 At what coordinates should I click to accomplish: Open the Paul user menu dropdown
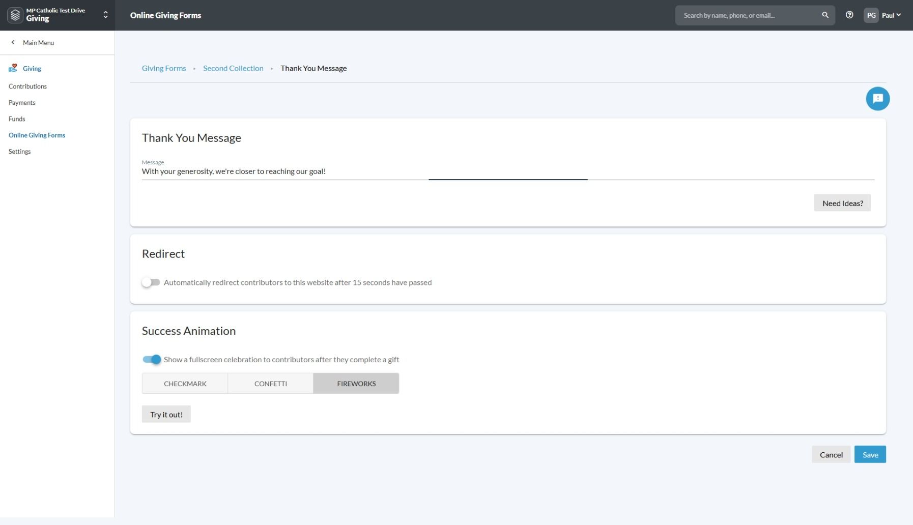coord(891,15)
